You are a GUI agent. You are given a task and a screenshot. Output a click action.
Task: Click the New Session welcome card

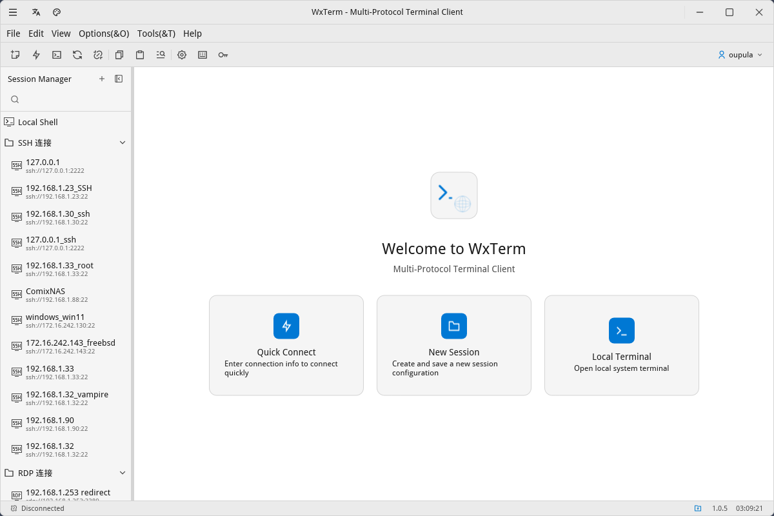tap(454, 345)
